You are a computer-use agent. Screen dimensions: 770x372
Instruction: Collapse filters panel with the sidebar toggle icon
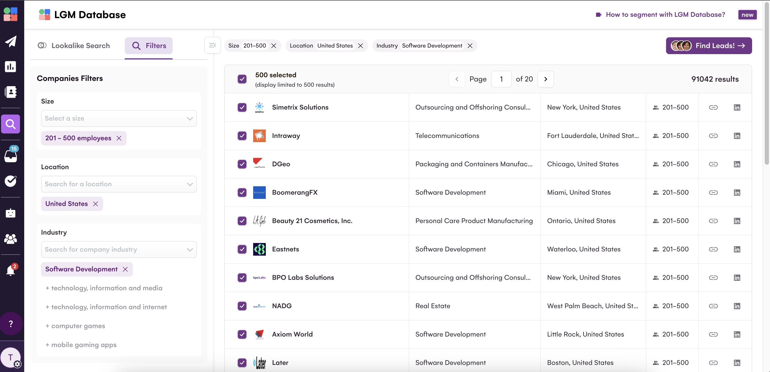(x=212, y=45)
